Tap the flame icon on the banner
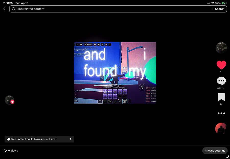 (x=8, y=139)
